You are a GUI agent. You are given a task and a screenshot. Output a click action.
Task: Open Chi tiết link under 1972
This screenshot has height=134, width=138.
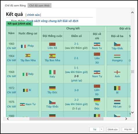[12, 92]
